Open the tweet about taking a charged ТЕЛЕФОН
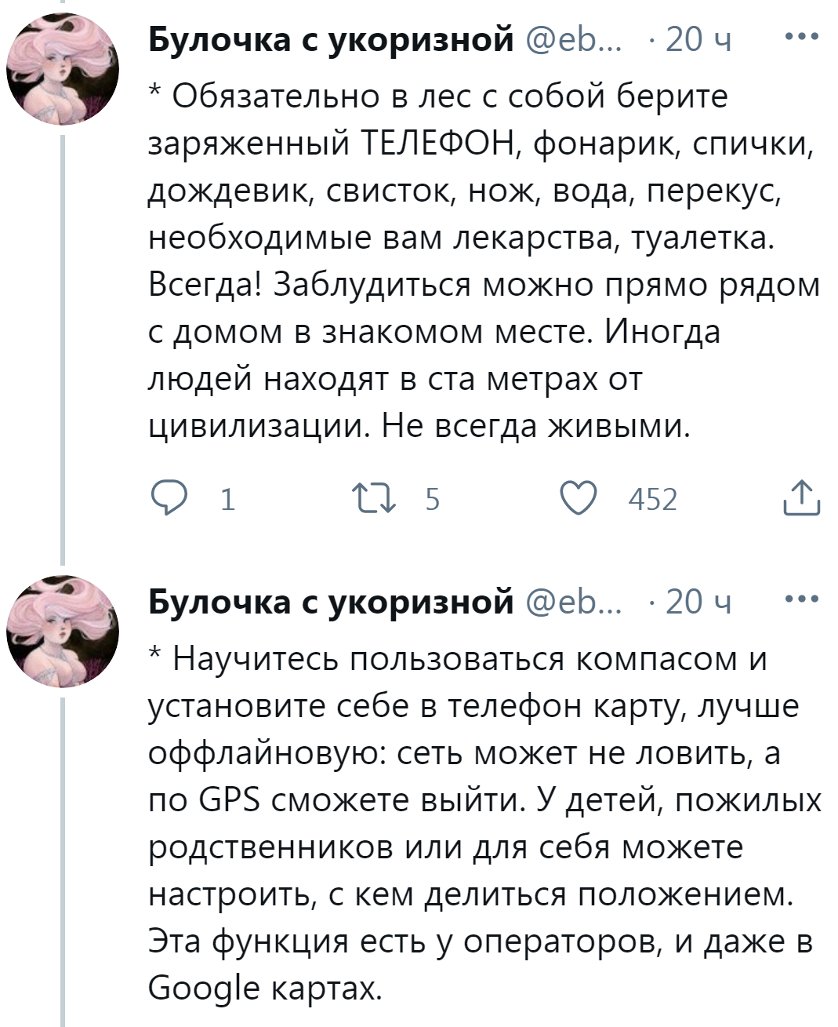The width and height of the screenshot is (838, 1027). (x=478, y=260)
